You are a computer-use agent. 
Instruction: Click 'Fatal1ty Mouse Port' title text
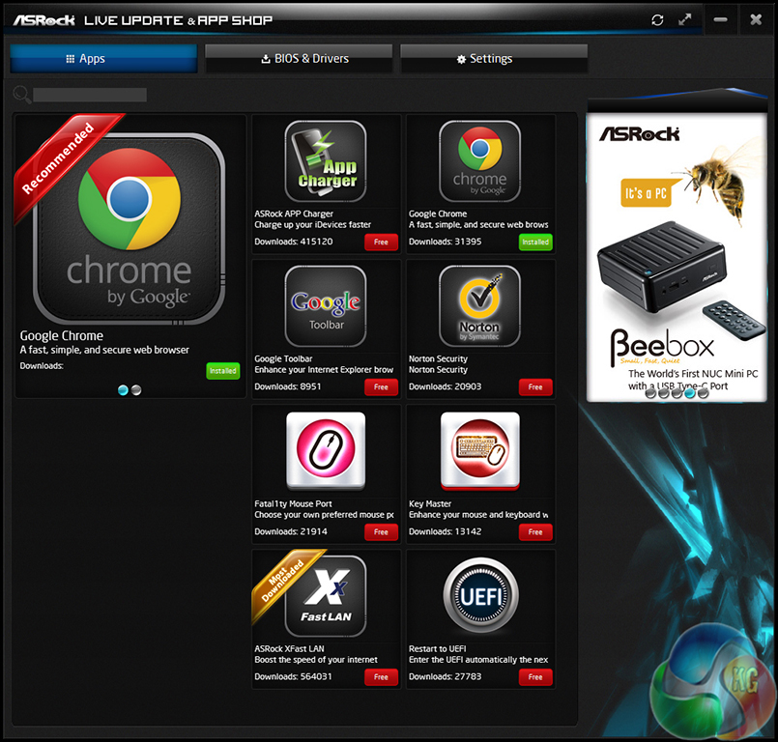click(293, 503)
